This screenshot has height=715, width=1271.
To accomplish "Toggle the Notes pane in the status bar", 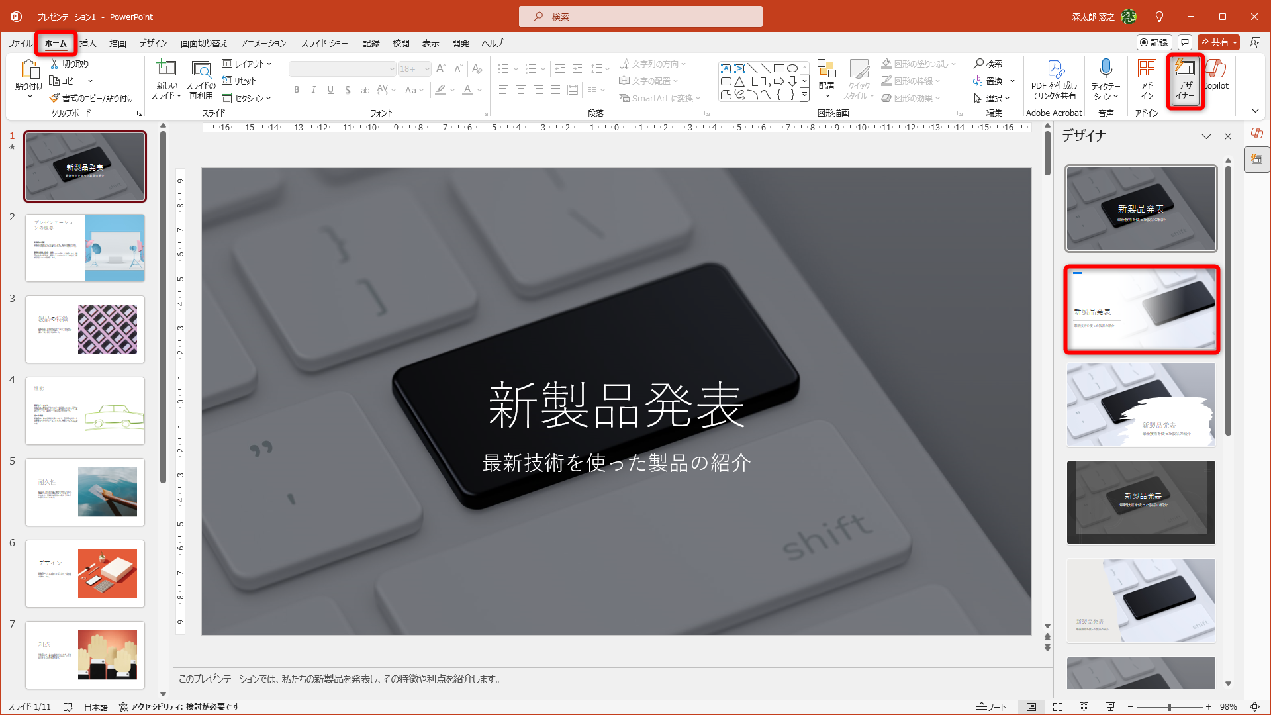I will (x=991, y=707).
